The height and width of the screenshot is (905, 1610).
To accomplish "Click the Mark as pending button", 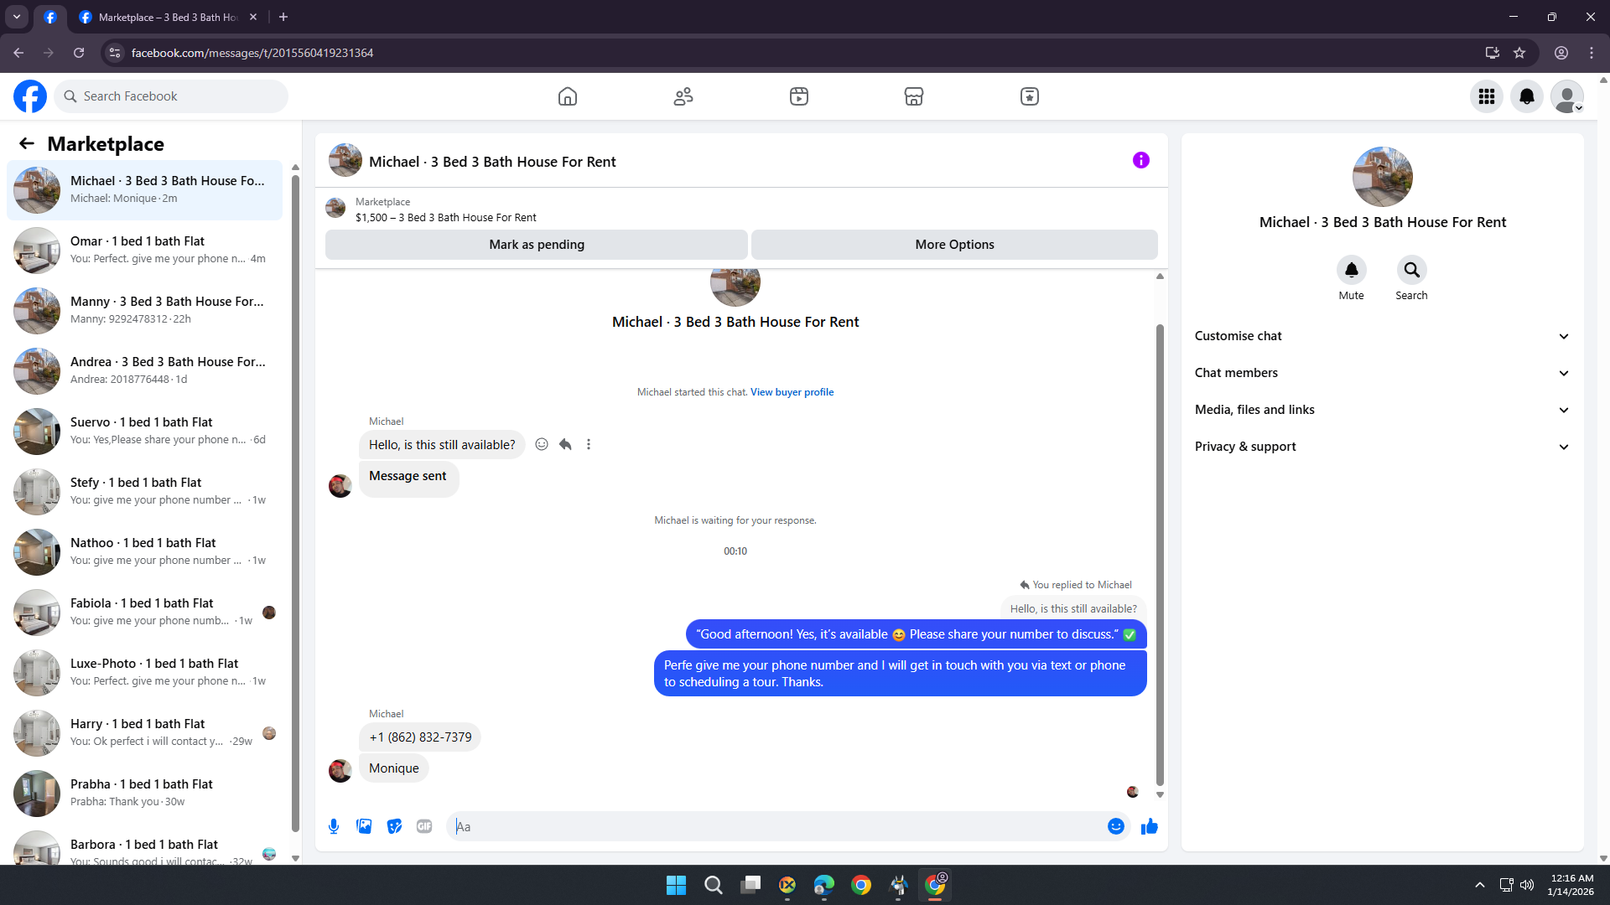I will coord(537,245).
